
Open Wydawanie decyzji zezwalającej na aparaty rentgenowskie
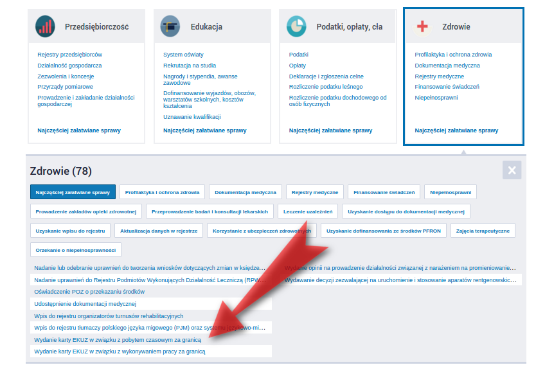[x=400, y=280]
